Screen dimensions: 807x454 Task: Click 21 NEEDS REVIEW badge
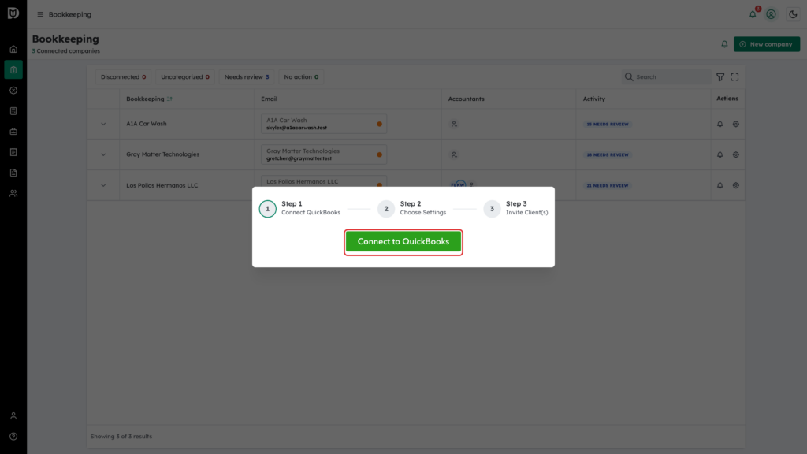[x=608, y=186]
